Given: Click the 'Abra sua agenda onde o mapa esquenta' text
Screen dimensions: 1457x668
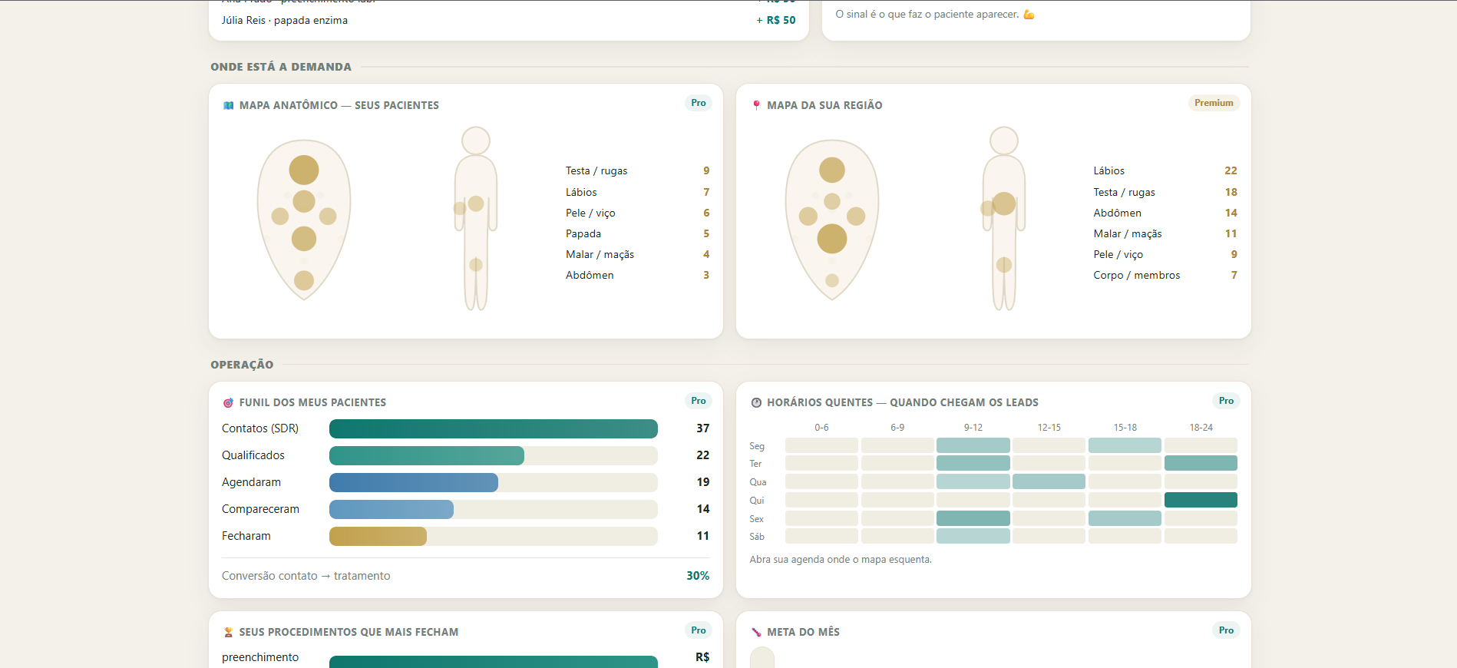Looking at the screenshot, I should (x=841, y=560).
